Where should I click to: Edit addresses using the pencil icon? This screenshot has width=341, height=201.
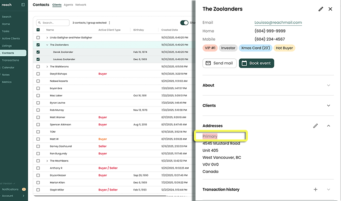(316, 126)
